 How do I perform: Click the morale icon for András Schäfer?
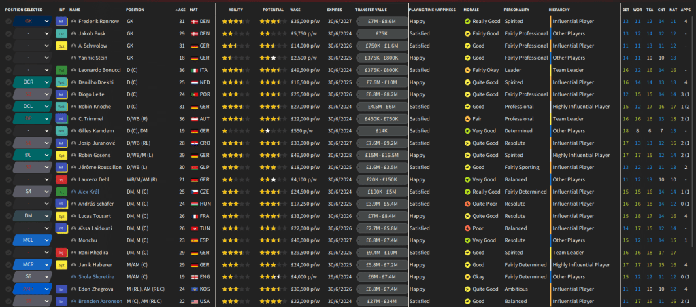coord(467,204)
